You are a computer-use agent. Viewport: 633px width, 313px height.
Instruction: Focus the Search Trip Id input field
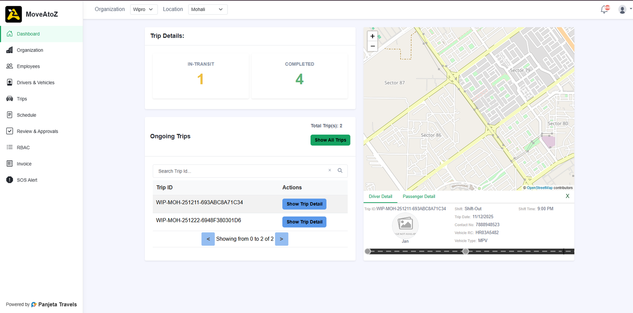pyautogui.click(x=240, y=171)
